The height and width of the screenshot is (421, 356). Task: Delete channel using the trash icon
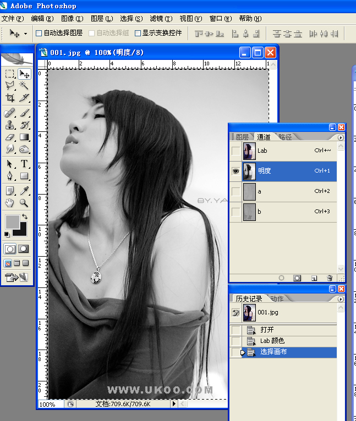pyautogui.click(x=330, y=279)
